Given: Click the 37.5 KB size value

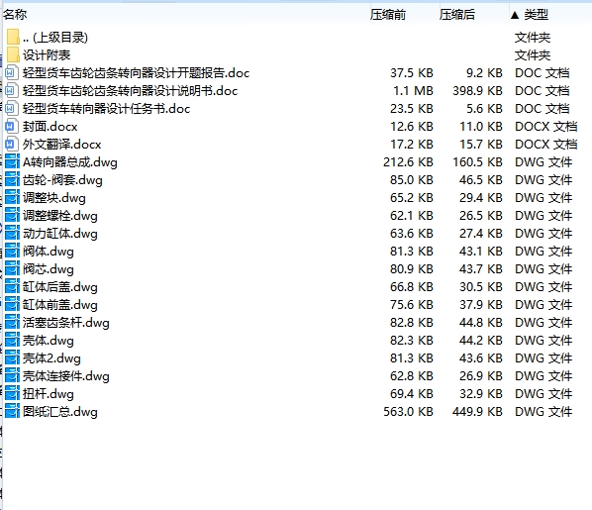Looking at the screenshot, I should point(412,73).
